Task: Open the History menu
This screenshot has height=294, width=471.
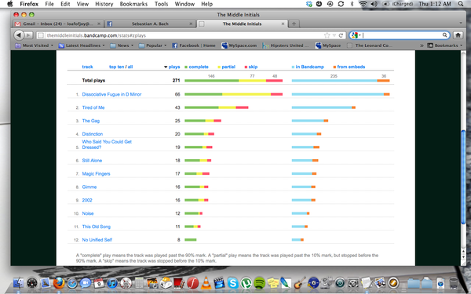Action: click(104, 4)
